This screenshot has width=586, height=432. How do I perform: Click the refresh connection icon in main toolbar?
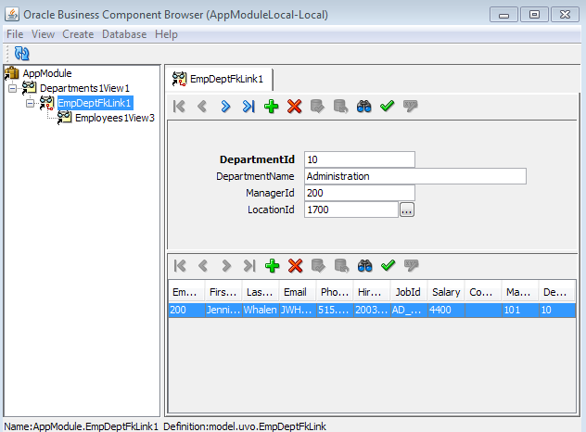[21, 54]
